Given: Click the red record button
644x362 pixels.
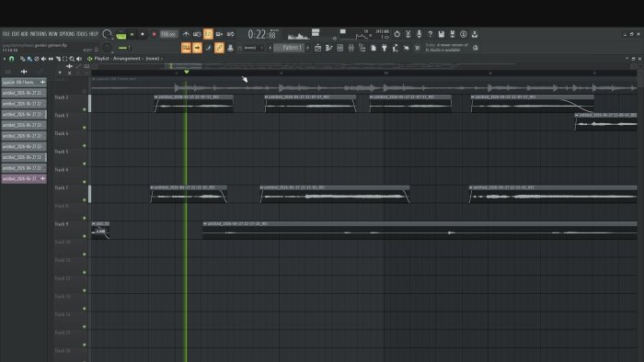Looking at the screenshot, I should click(154, 34).
